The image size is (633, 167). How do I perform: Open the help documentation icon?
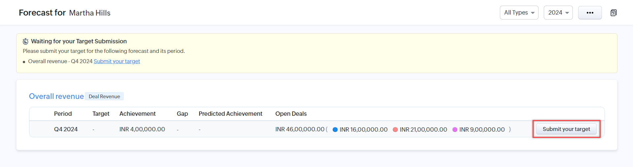pyautogui.click(x=614, y=13)
